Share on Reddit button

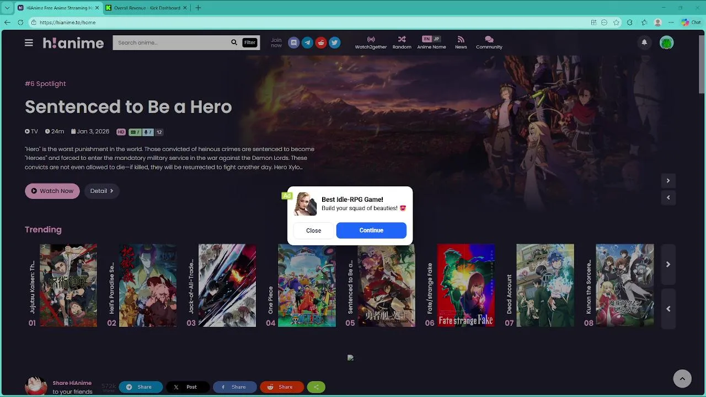(x=281, y=387)
